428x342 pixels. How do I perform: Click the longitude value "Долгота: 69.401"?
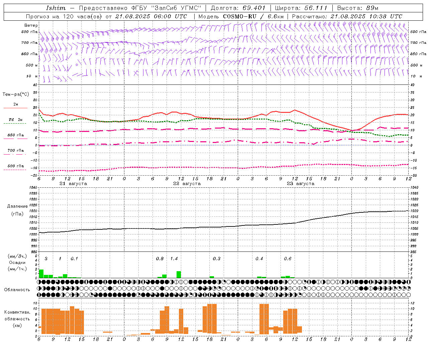tap(238, 8)
